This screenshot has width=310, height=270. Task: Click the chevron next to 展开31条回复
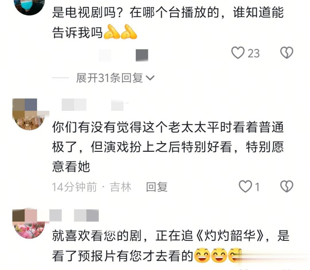tap(150, 78)
